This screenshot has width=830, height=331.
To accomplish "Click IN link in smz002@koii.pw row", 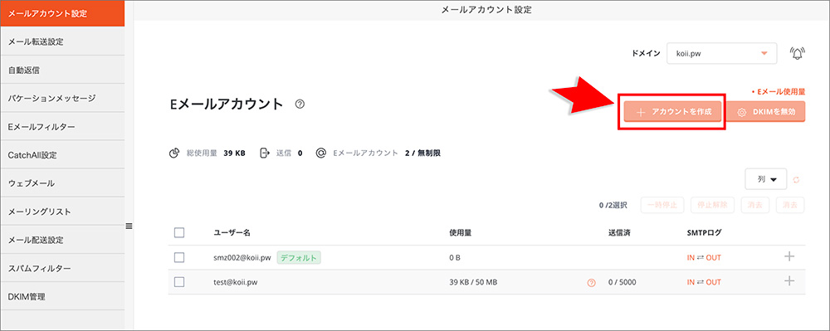I will [x=691, y=257].
